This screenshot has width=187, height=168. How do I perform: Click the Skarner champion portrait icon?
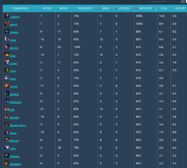[7, 140]
